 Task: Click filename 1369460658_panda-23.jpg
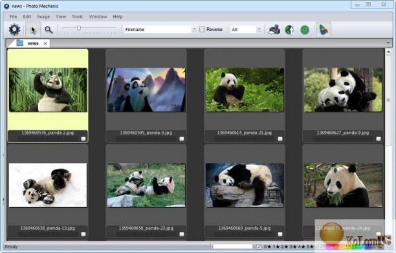pos(146,228)
